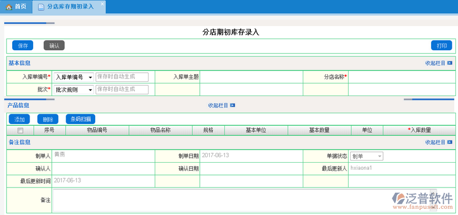Collapse 产品信息 section via arrow icon
Viewport: 458px width, 215px height.
233,106
